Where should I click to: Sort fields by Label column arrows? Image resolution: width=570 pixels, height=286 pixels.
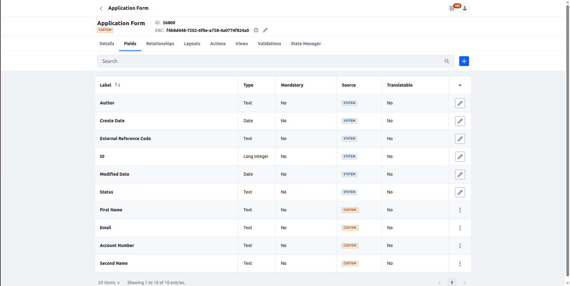(x=118, y=85)
